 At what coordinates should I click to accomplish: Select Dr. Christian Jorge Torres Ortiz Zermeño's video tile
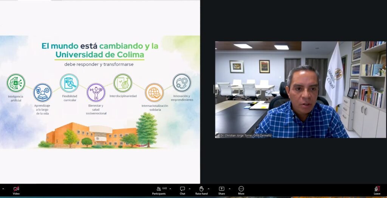(300, 89)
